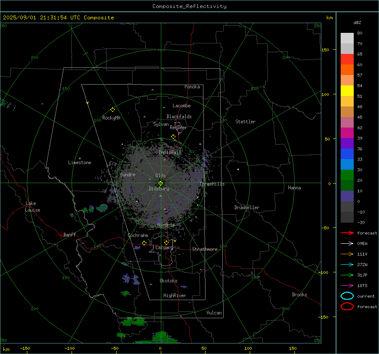Image resolution: width=379 pixels, height=354 pixels.
Task: Click the dBZ legend heading
Action: coord(357,22)
